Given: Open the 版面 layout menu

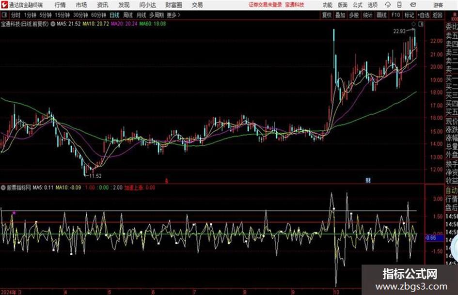Looking at the screenshot, I should coord(343,5).
